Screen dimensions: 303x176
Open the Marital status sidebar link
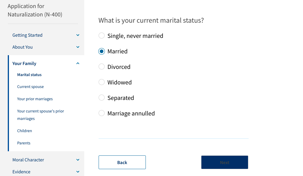pos(29,75)
